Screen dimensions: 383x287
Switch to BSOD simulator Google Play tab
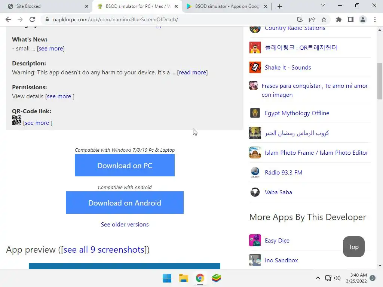point(227,6)
